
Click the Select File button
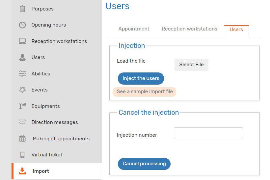tap(191, 65)
